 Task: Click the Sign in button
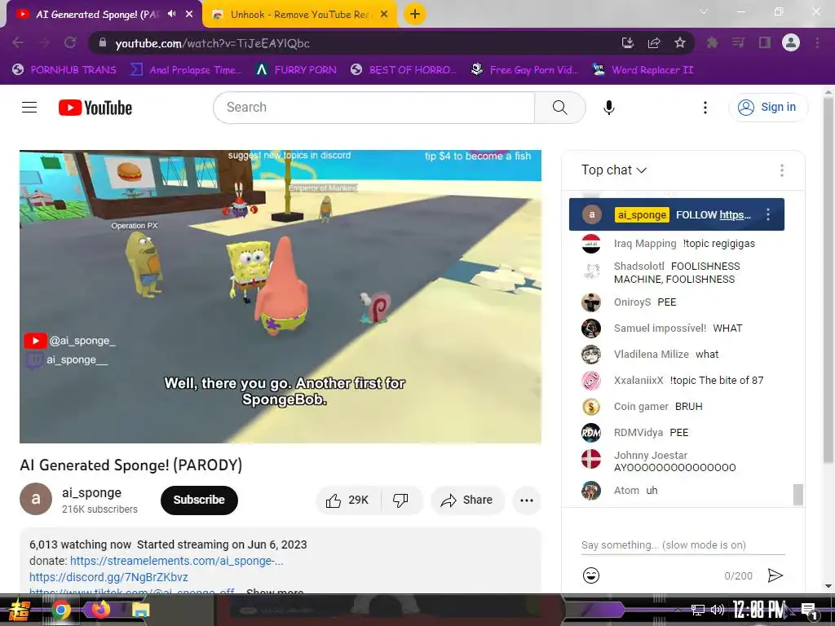coord(767,107)
